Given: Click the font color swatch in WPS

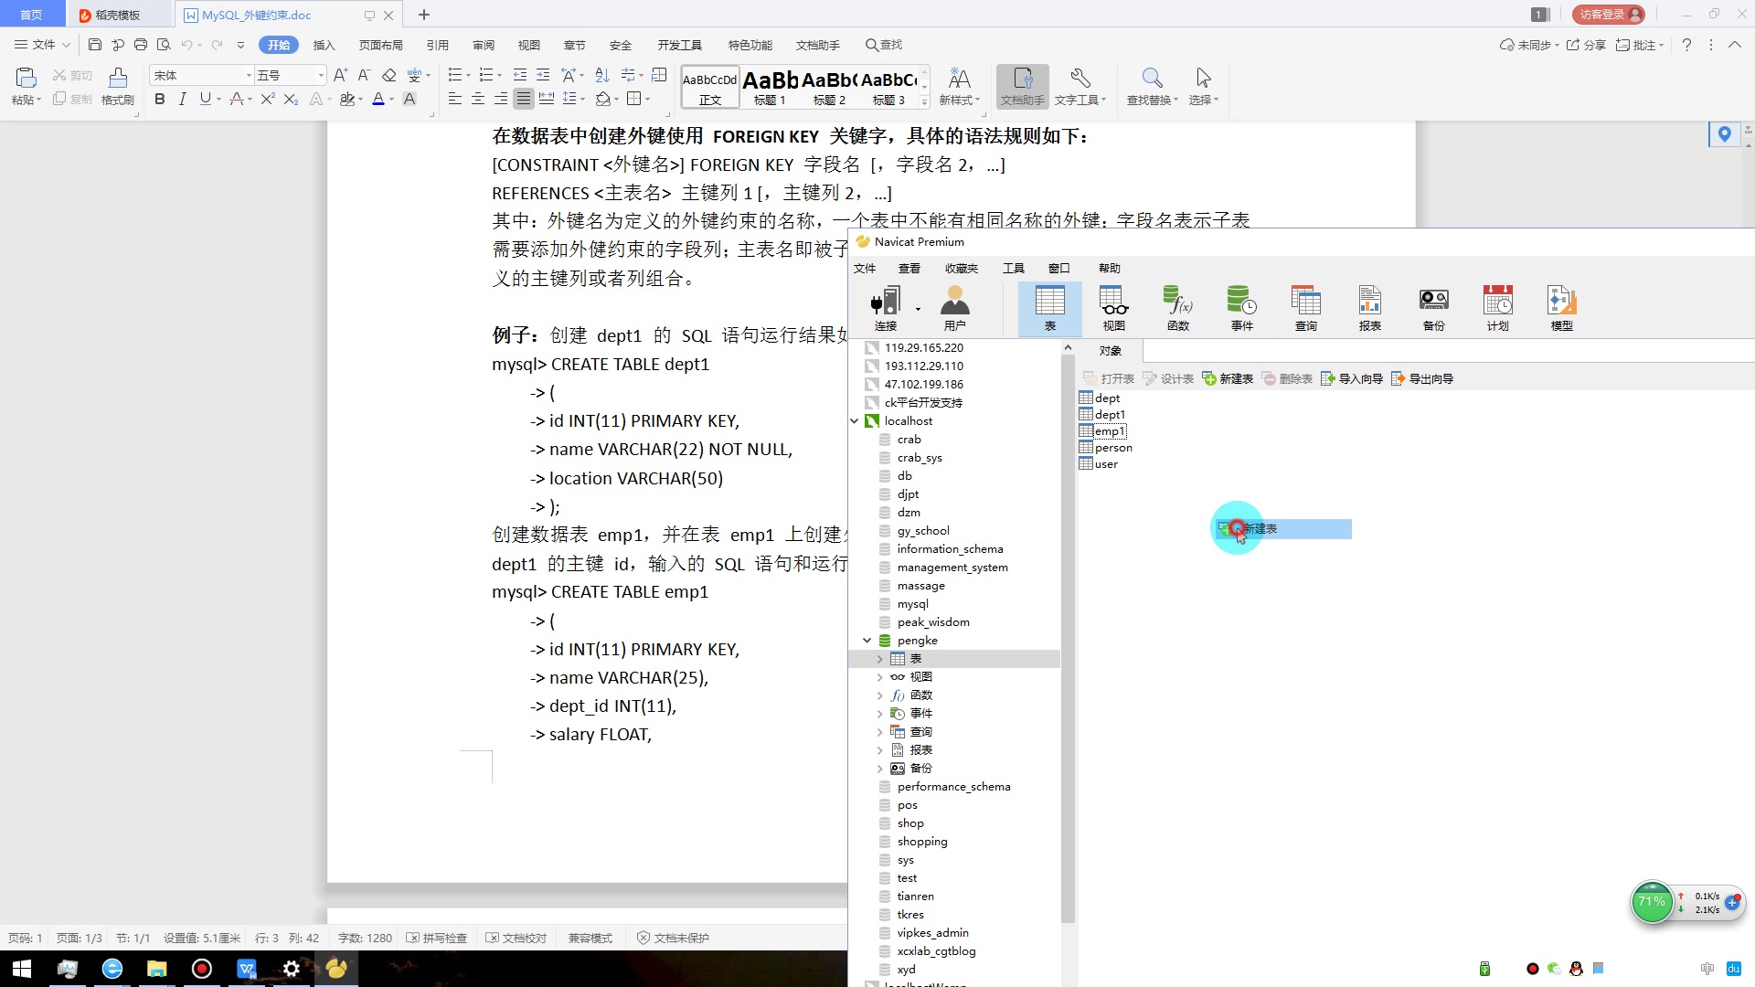Looking at the screenshot, I should pos(378,100).
